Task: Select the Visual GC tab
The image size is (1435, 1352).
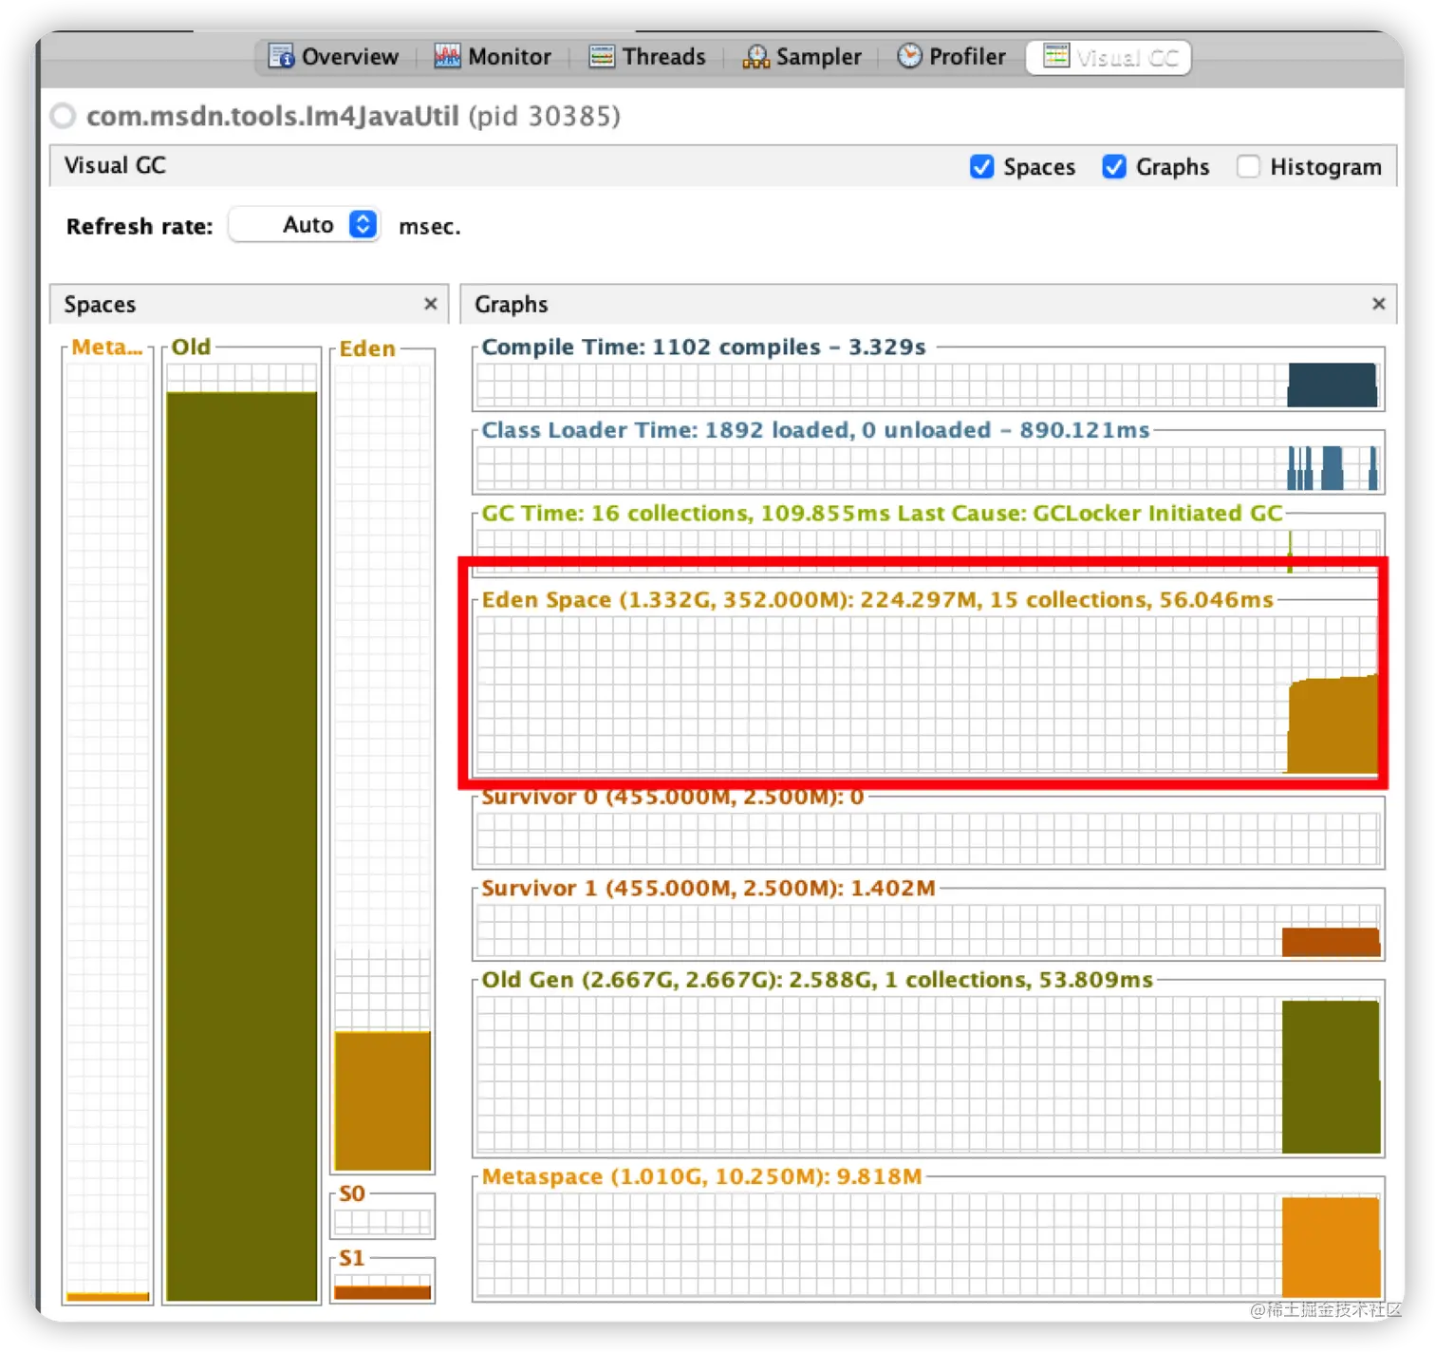Action: (x=1109, y=57)
